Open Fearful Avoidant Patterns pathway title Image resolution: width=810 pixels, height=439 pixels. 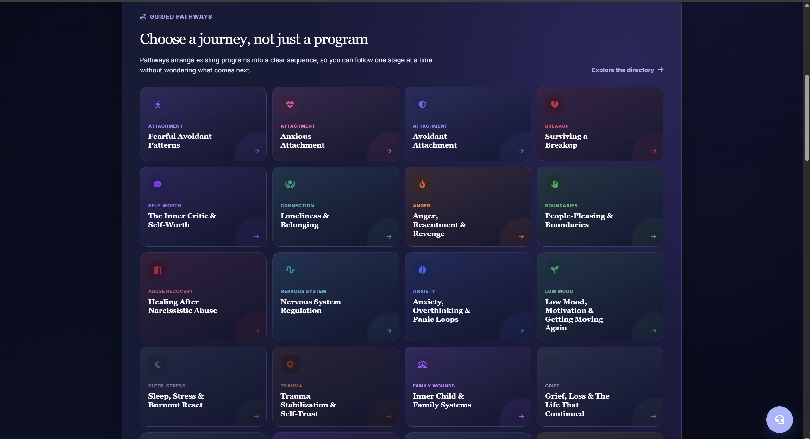tap(180, 141)
